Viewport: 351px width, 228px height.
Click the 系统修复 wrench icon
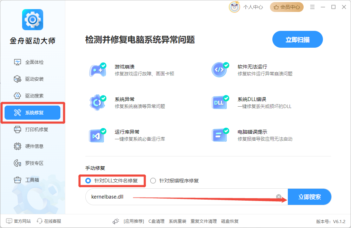(x=18, y=113)
